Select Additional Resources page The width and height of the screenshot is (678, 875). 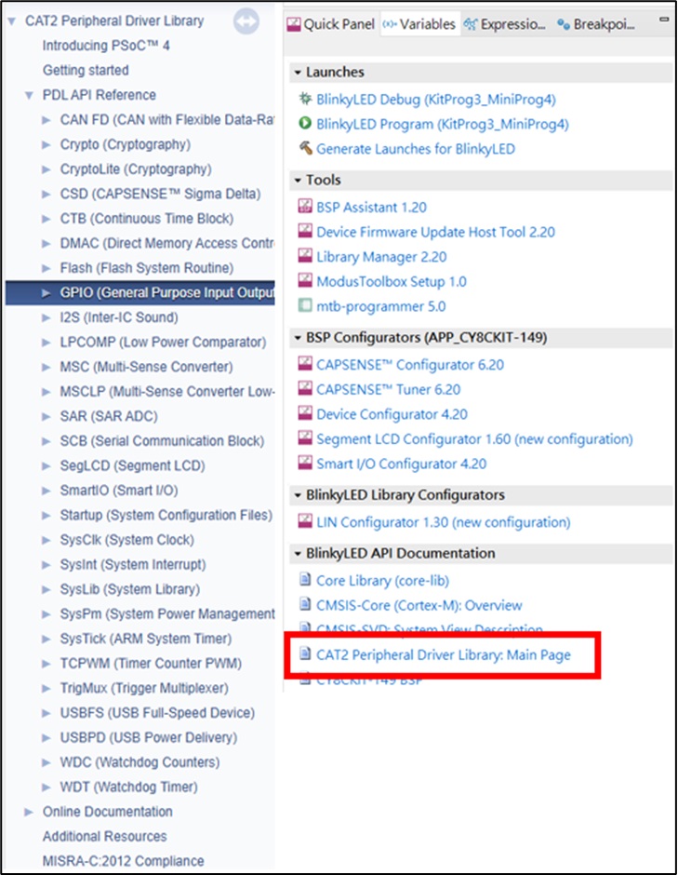point(105,837)
